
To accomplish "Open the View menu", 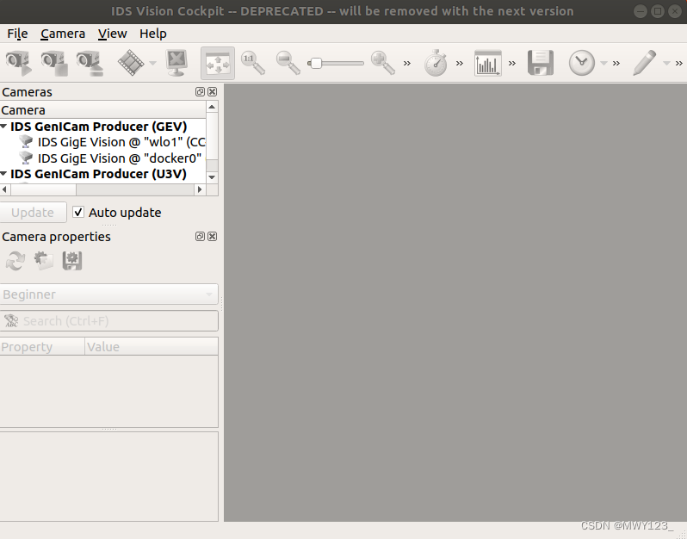I will (x=112, y=34).
